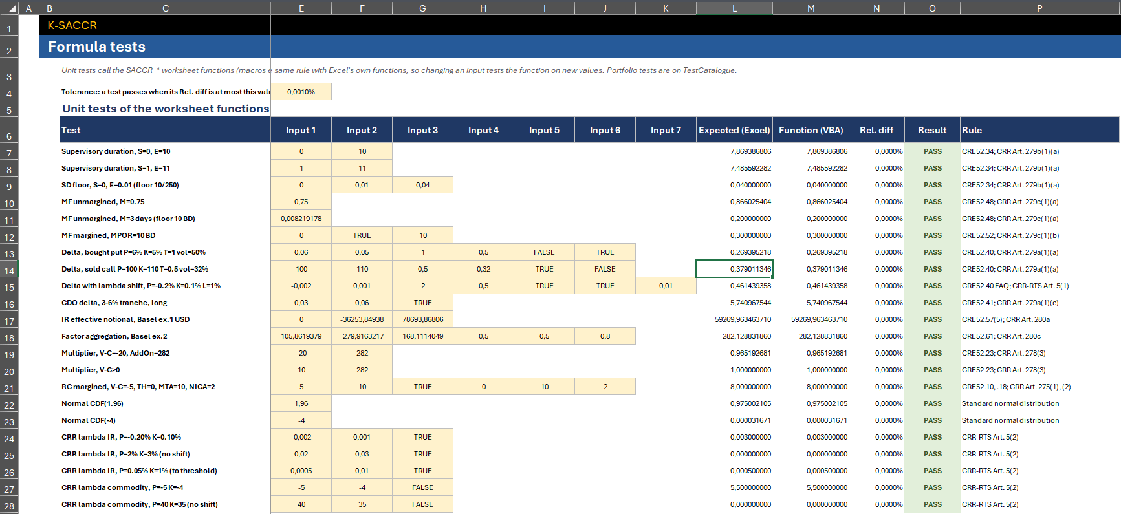Click Input 1 value -4 for Normal CDF(-4)
Screen dimensions: 1121x514
301,420
